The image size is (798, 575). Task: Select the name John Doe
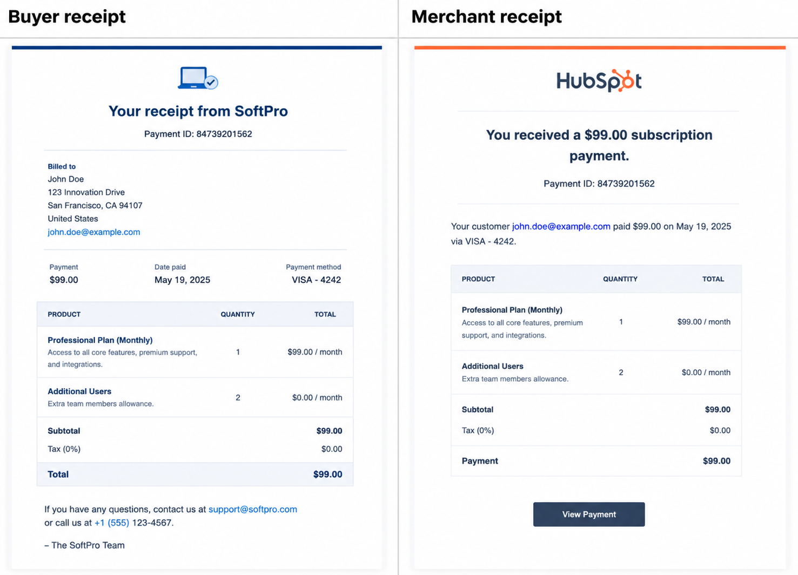66,179
